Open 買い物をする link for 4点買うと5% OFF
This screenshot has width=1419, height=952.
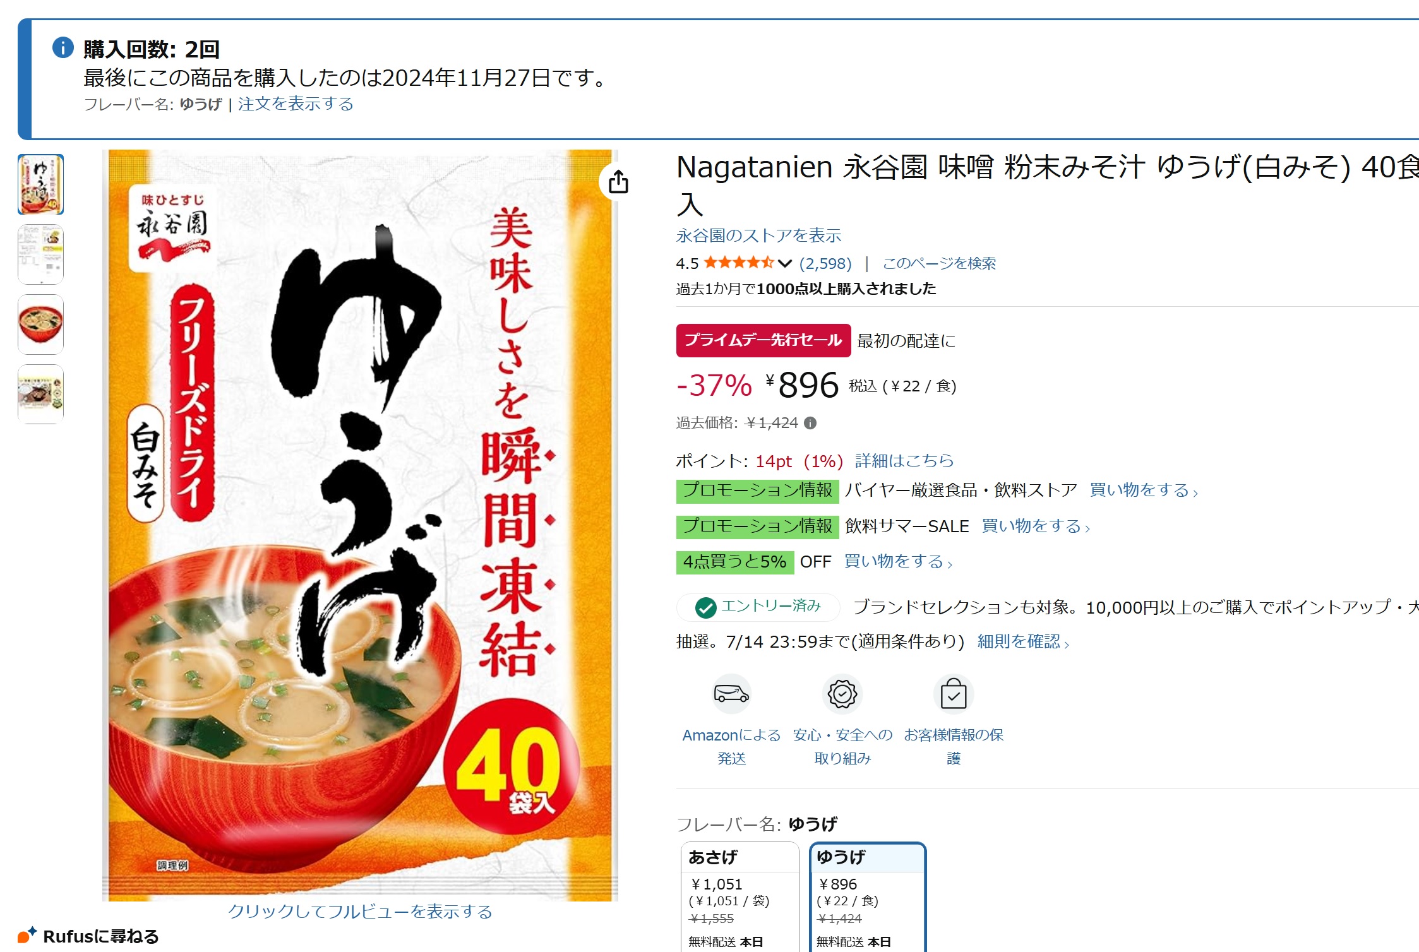(898, 561)
